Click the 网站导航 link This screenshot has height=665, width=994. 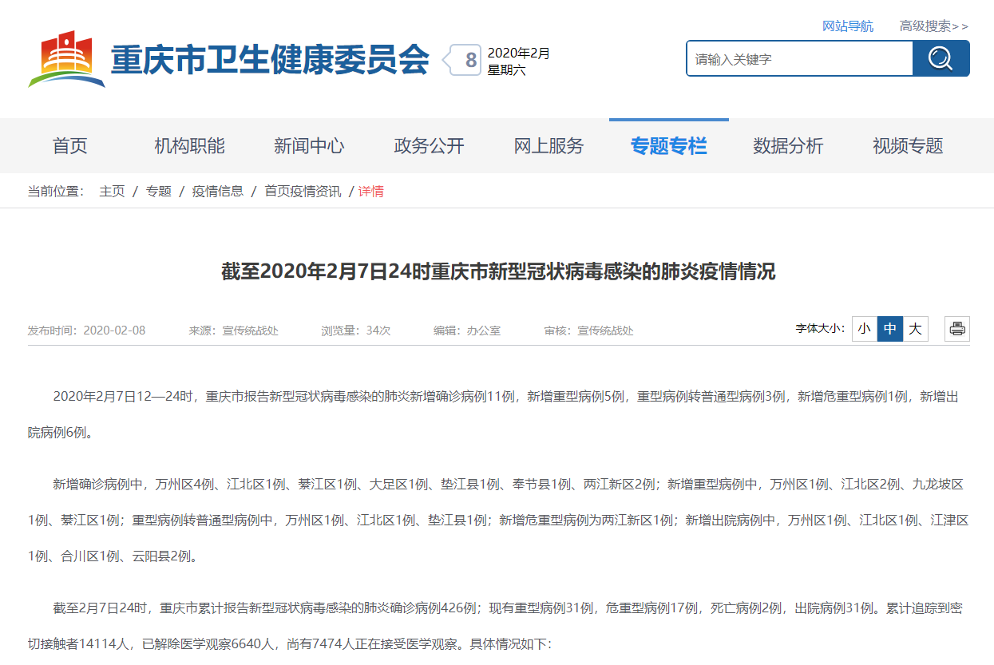click(847, 26)
